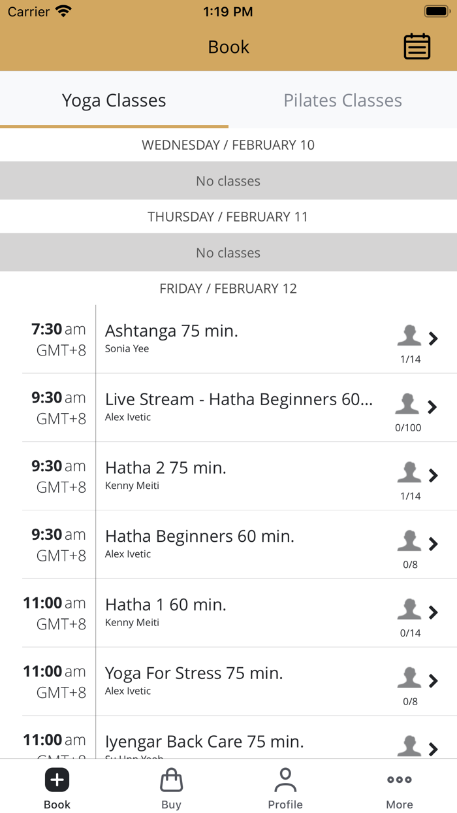Open the Buy shopping bag icon
Viewport: 457px width, 813px height.
pos(171,780)
